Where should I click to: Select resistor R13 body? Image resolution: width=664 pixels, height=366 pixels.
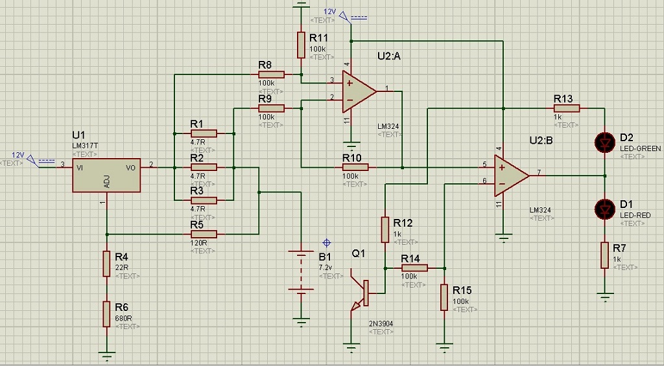click(x=566, y=108)
